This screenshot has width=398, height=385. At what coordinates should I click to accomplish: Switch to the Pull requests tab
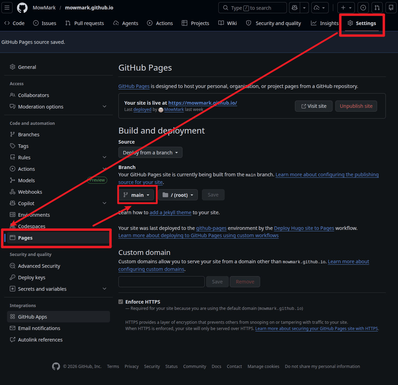pos(85,23)
